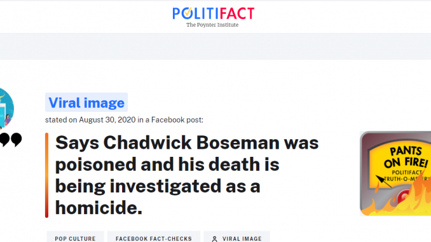431x242 pixels.
Task: Click the black quotation marks icon
Action: [10, 140]
